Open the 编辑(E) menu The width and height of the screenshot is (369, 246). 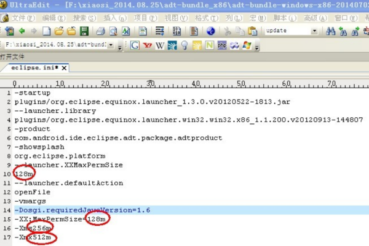tap(54, 18)
